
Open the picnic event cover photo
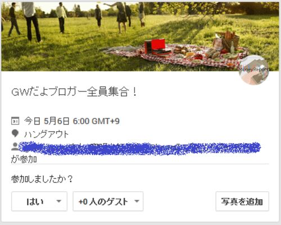(140, 36)
